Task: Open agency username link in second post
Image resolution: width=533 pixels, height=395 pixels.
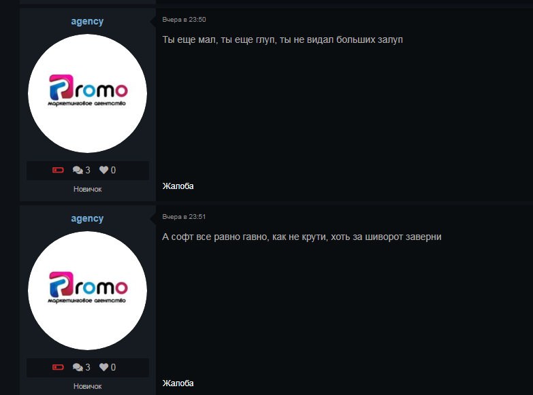Action: [87, 218]
